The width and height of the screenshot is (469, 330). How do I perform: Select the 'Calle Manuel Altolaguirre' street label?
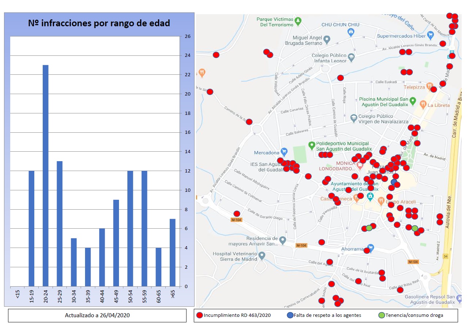[252, 179]
